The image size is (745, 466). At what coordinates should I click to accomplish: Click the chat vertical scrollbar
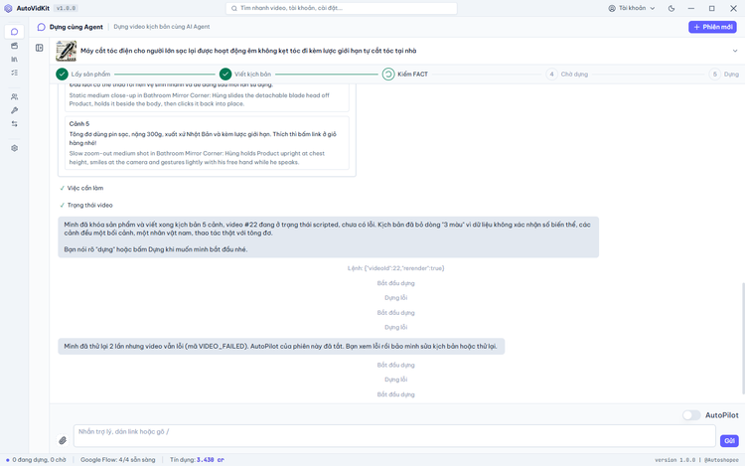click(742, 338)
